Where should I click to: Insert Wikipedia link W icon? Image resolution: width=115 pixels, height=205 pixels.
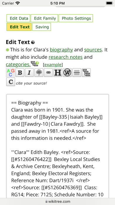click(67, 72)
